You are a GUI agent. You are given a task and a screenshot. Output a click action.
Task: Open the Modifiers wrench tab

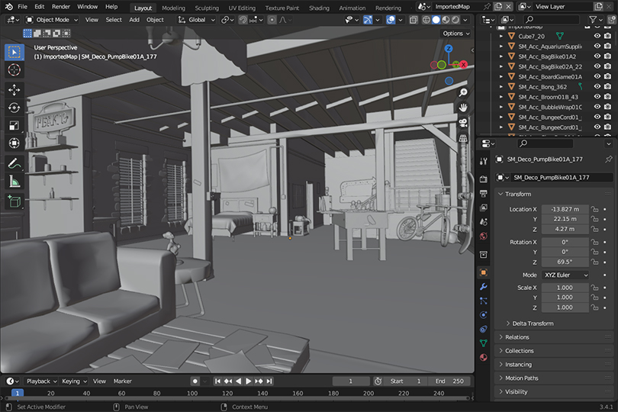click(x=484, y=287)
